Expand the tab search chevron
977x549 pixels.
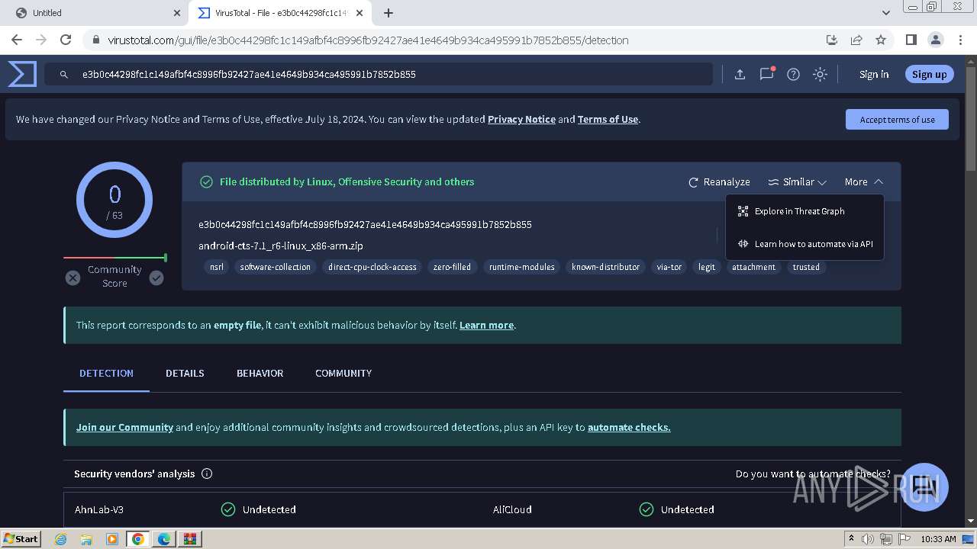pos(885,13)
